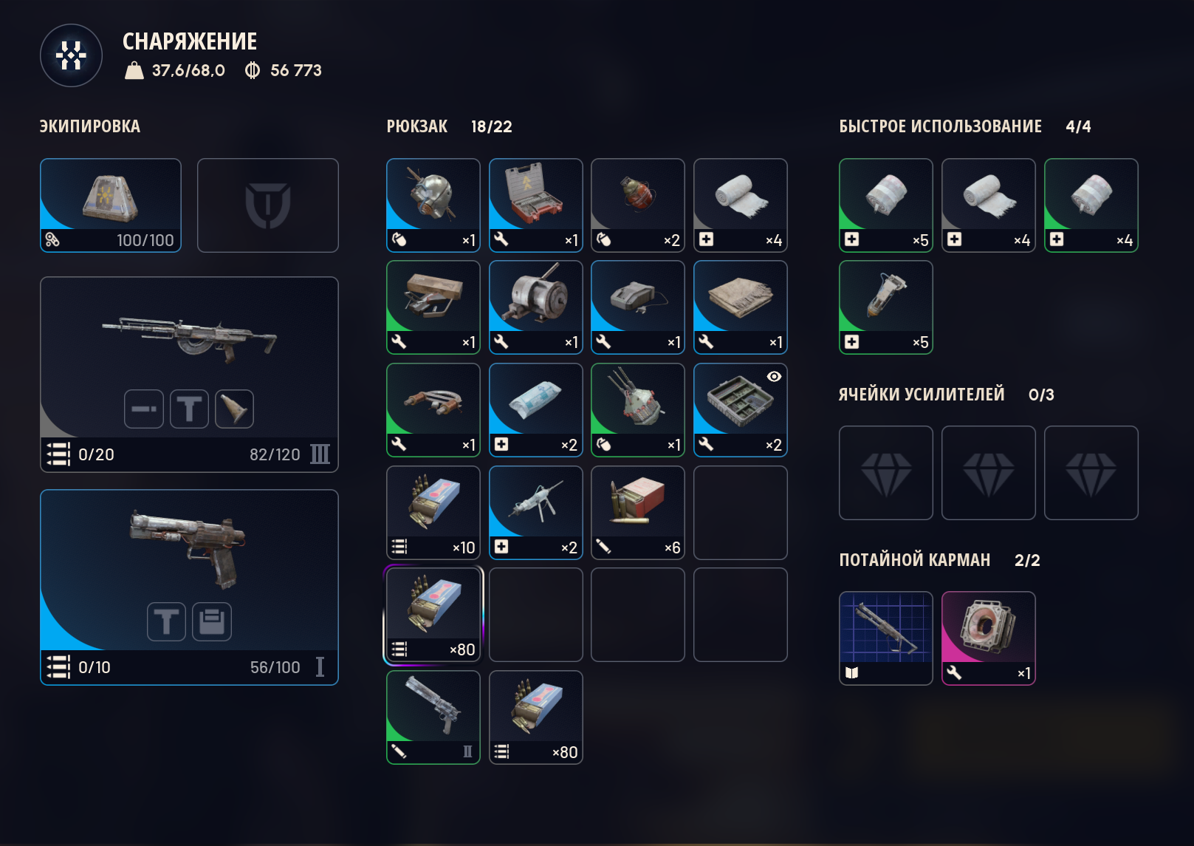Viewport: 1194px width, 846px height.
Task: Select the revolver item in backpack
Action: coord(433,717)
